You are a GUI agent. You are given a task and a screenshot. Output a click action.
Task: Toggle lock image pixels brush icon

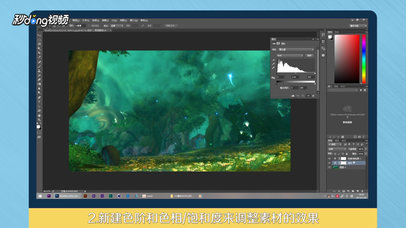pyautogui.click(x=339, y=154)
